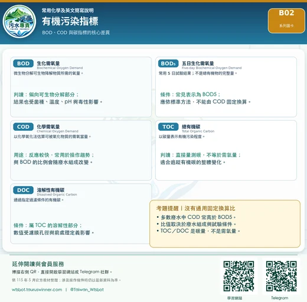Click the 學習網站 caption under QR
The image size is (307, 302).
pyautogui.click(x=234, y=298)
